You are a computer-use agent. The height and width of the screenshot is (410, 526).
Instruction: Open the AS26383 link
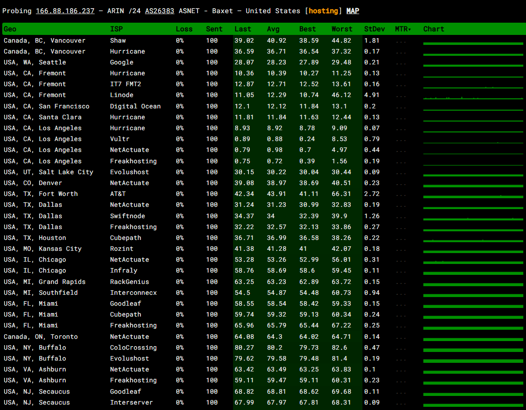point(159,11)
